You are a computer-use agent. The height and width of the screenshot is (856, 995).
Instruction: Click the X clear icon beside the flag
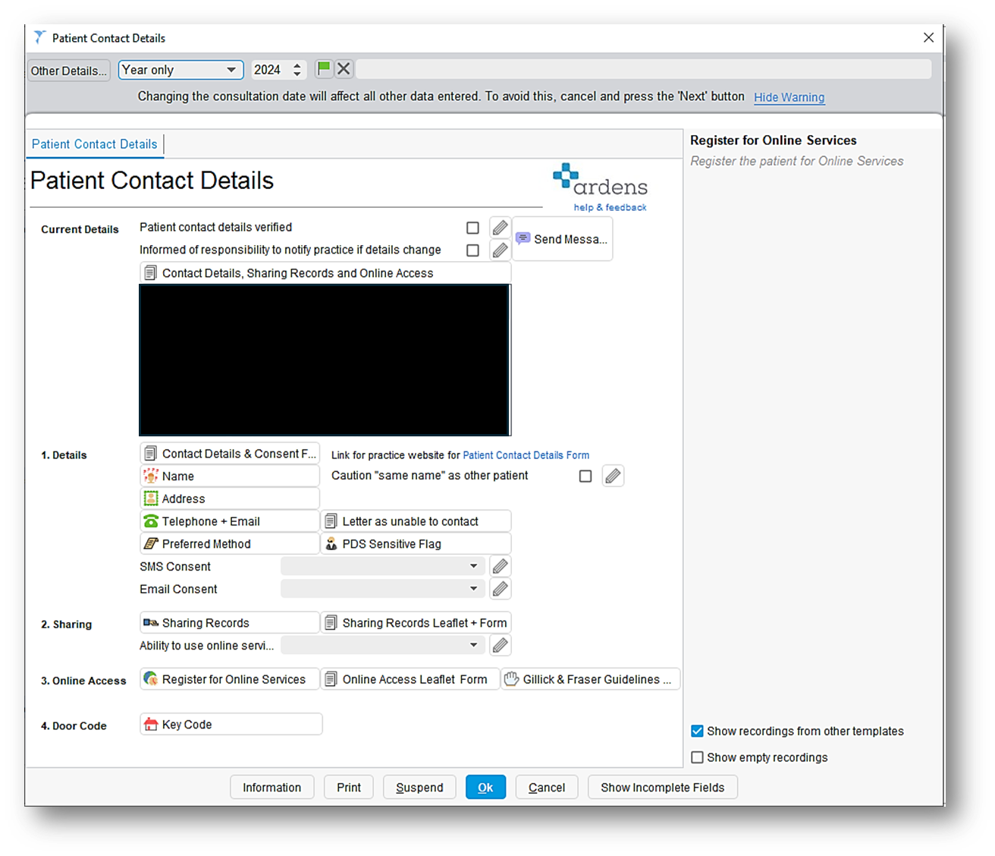tap(344, 69)
